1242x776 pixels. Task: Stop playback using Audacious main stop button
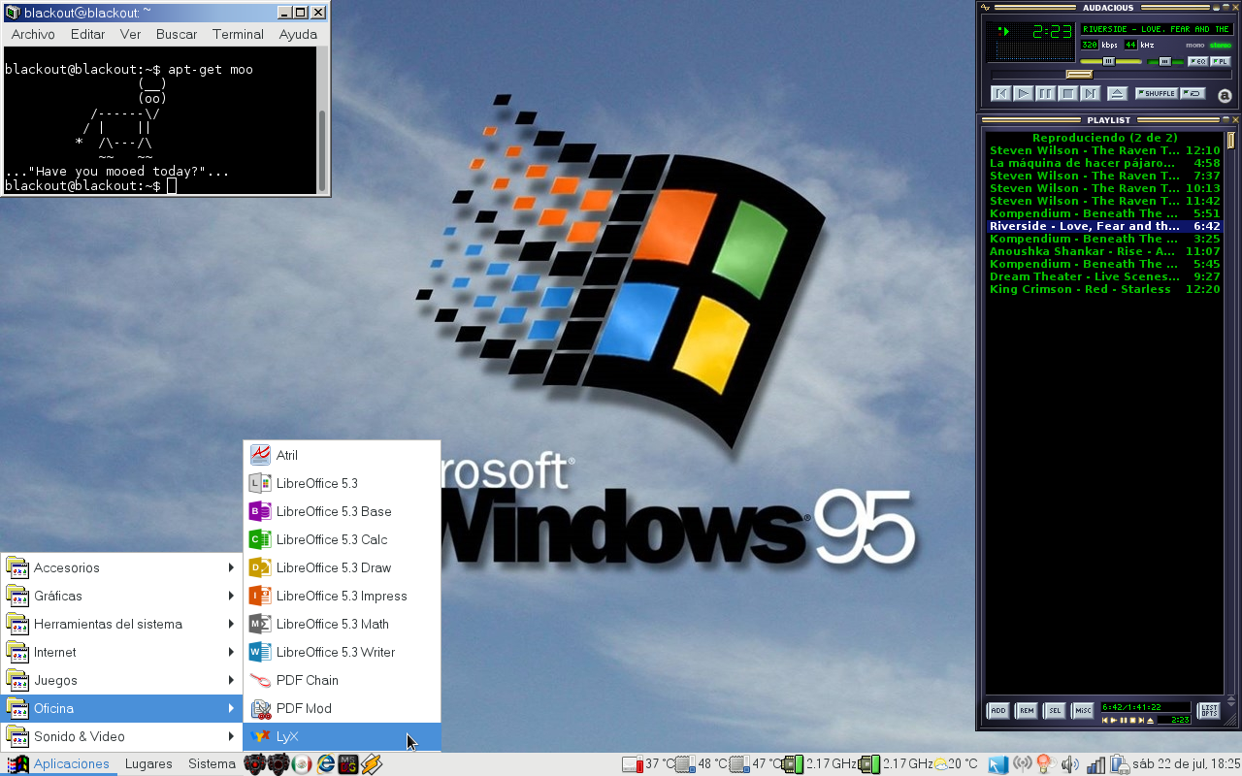tap(1068, 94)
